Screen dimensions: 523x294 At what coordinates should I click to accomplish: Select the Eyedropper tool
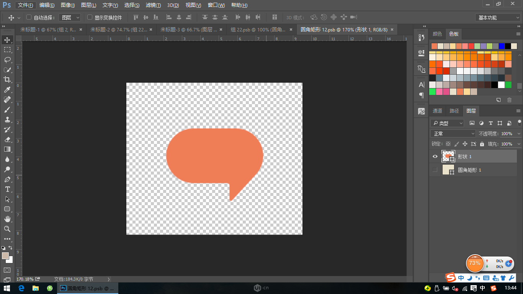coord(7,90)
